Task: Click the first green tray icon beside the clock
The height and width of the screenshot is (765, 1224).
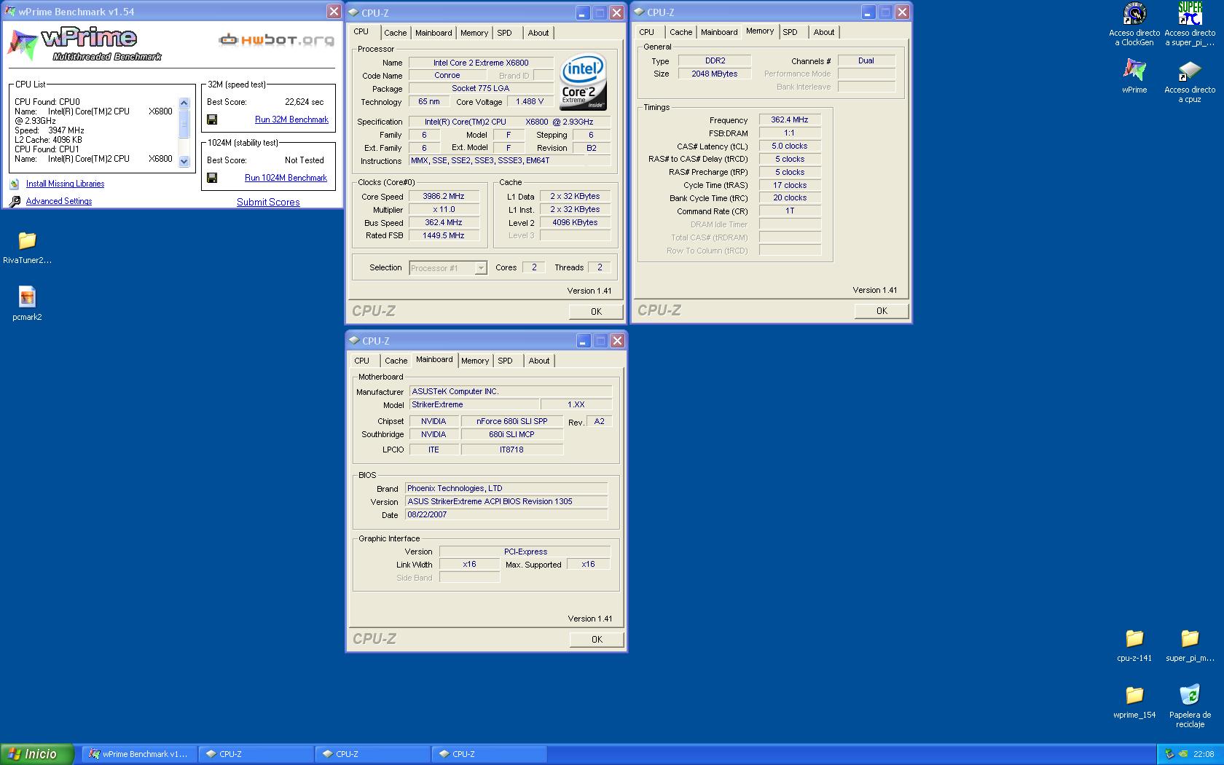Action: click(1169, 754)
